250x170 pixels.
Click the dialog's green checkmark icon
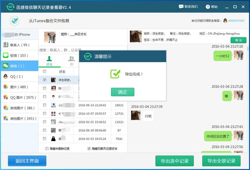(115, 74)
